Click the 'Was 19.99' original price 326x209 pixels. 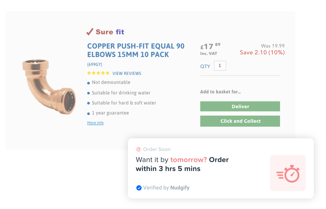point(273,46)
